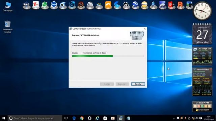Launch the red Z app in the dock

pyautogui.click(x=36, y=5)
